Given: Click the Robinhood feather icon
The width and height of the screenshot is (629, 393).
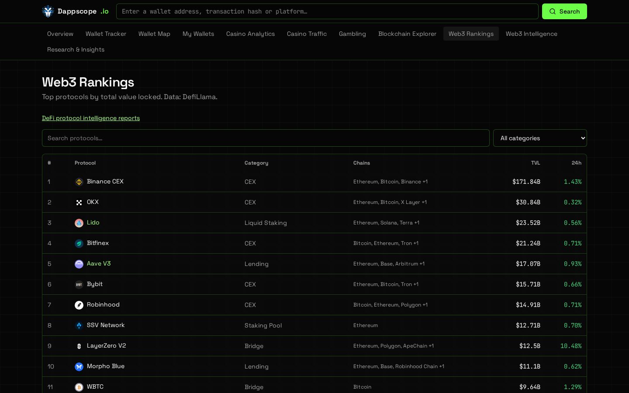Looking at the screenshot, I should point(79,305).
